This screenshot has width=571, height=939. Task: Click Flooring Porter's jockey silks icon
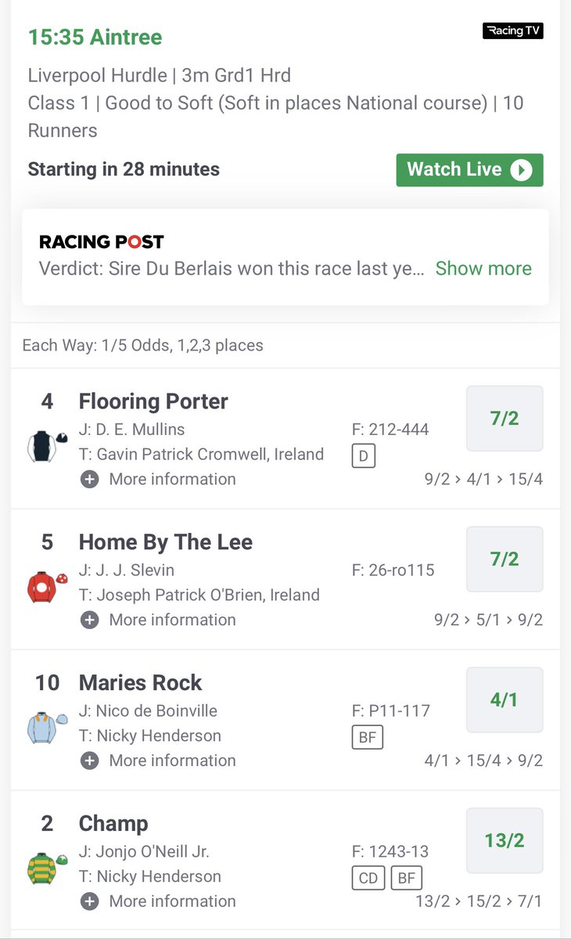point(41,446)
